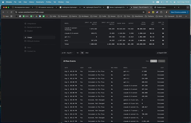Switch to the Series | Lightweight Charts tab
Viewport: 191px width, 123px height.
117,7
